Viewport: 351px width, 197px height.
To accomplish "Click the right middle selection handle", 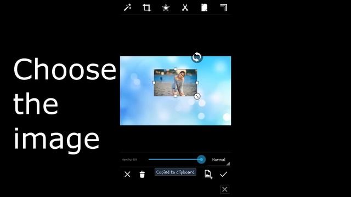I will pyautogui.click(x=197, y=83).
